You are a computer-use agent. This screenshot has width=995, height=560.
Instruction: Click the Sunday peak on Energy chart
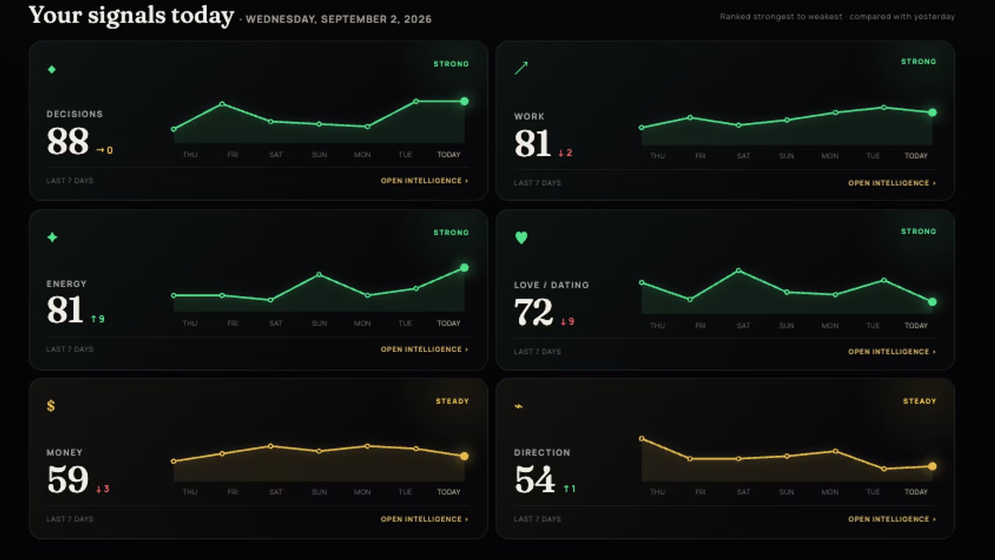tap(319, 275)
